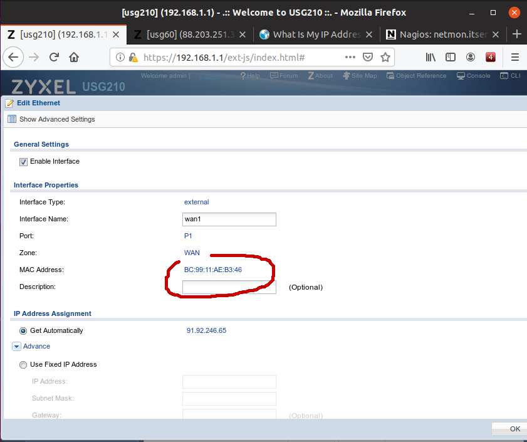This screenshot has width=527, height=442.
Task: Select the usg210 tab
Action: coord(63,34)
